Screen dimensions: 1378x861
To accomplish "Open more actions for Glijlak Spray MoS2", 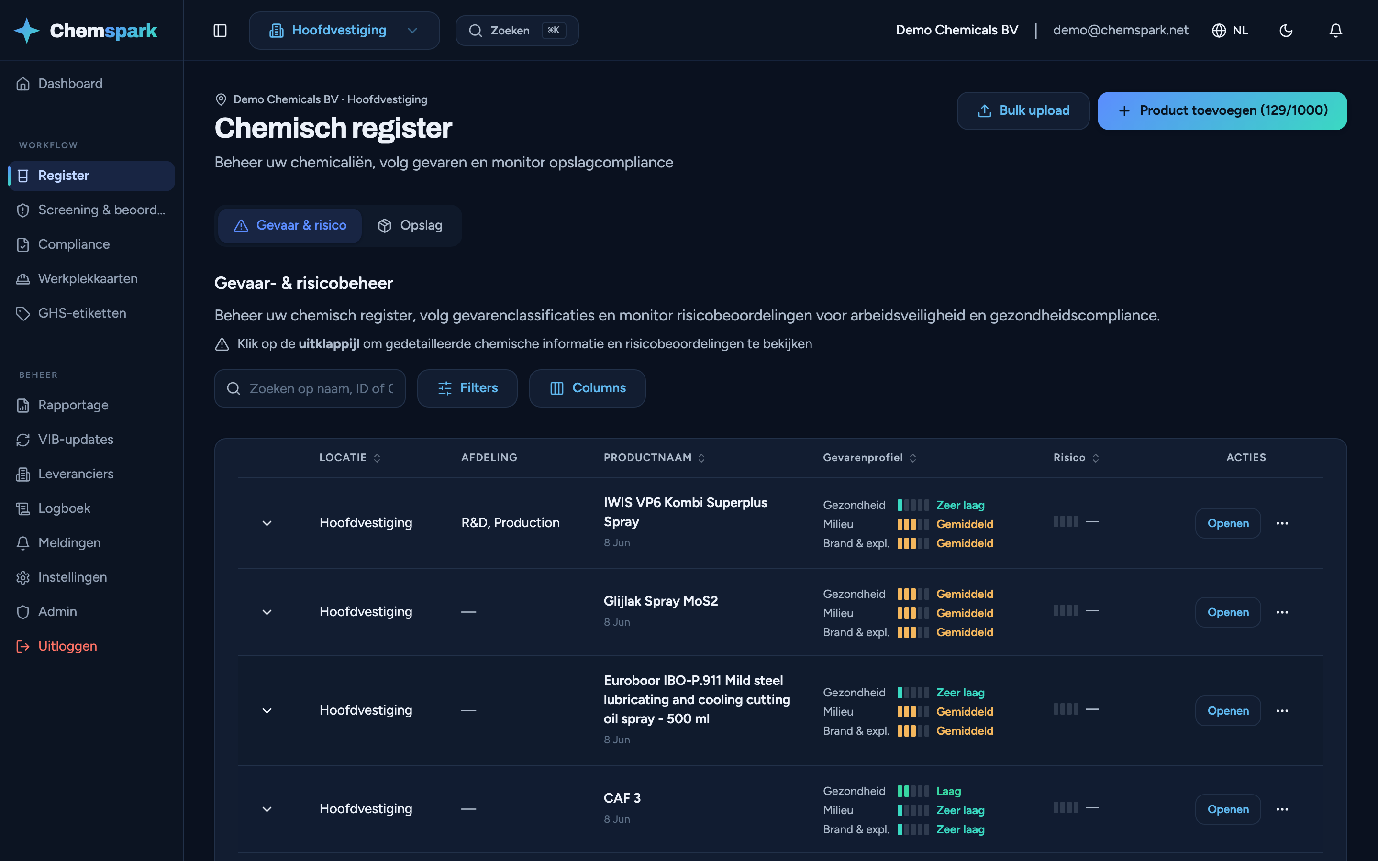I will coord(1282,612).
